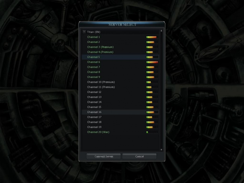
Task: Choose Channel 6 from the list
Action: coord(120,62)
